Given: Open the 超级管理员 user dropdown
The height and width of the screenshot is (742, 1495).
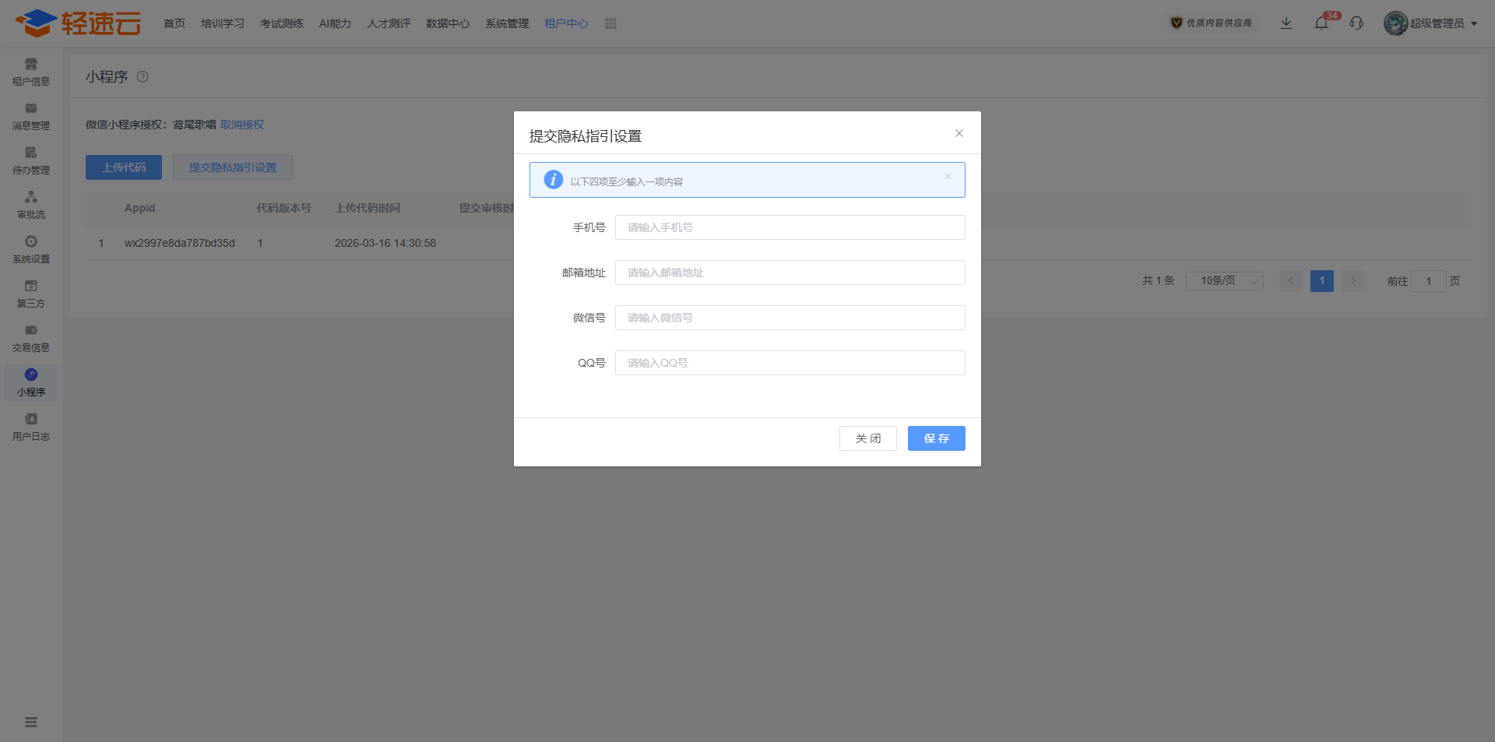Looking at the screenshot, I should [x=1433, y=23].
